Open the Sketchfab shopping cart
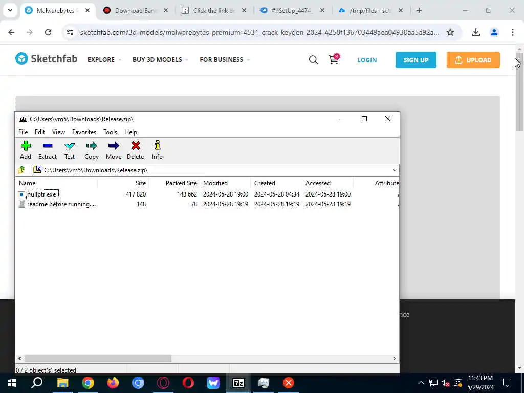 [334, 59]
